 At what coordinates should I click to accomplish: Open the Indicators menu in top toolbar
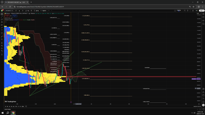[27, 10]
